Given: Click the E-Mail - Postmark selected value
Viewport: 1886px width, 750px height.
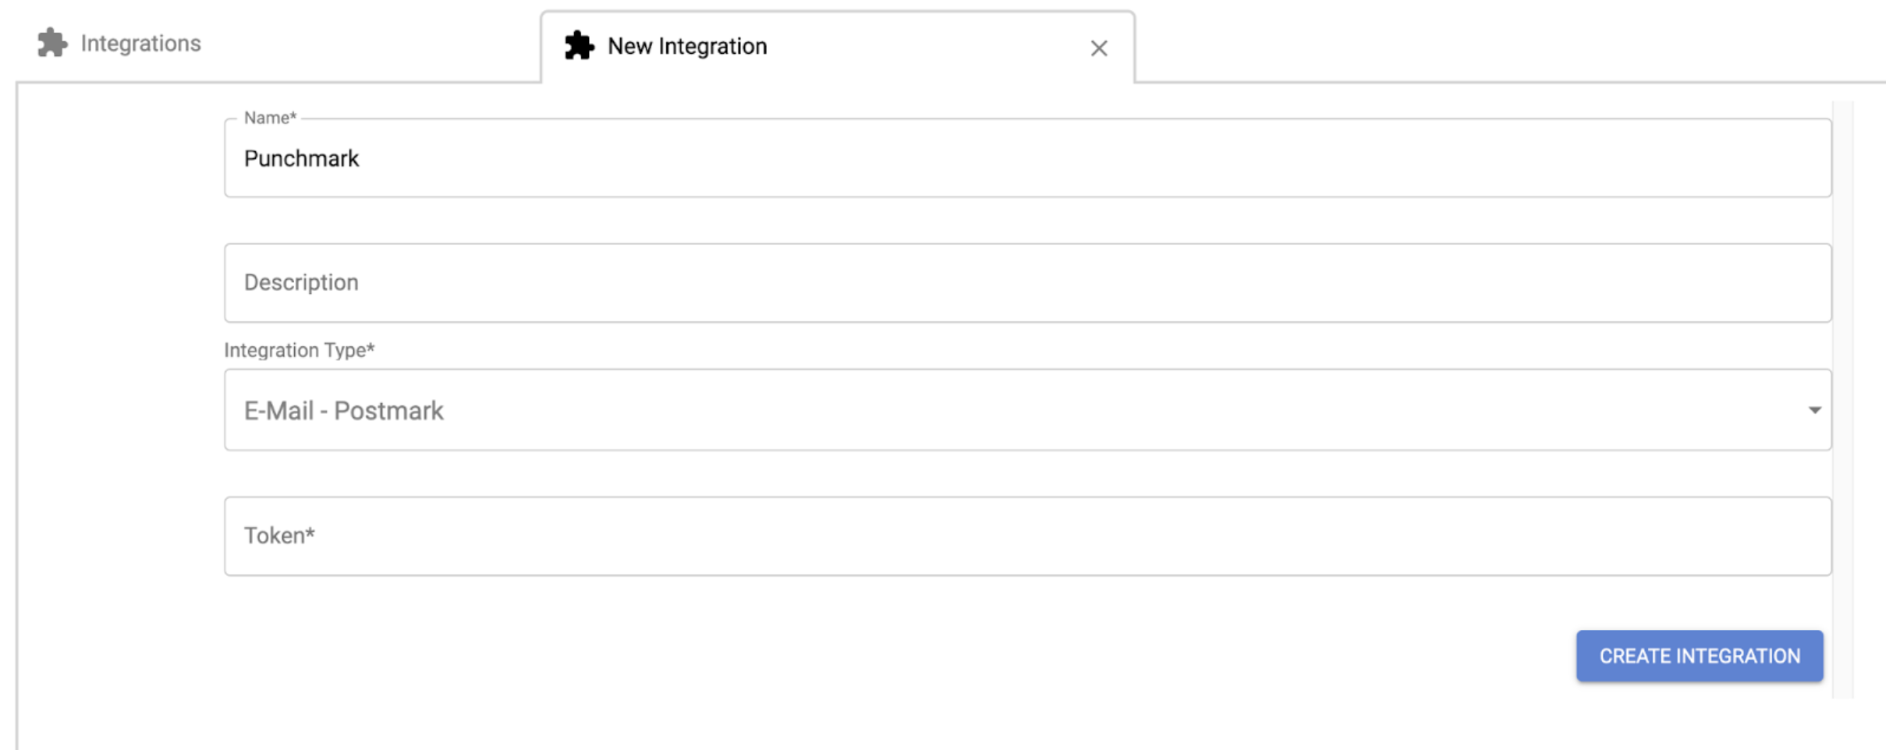Looking at the screenshot, I should pos(343,411).
